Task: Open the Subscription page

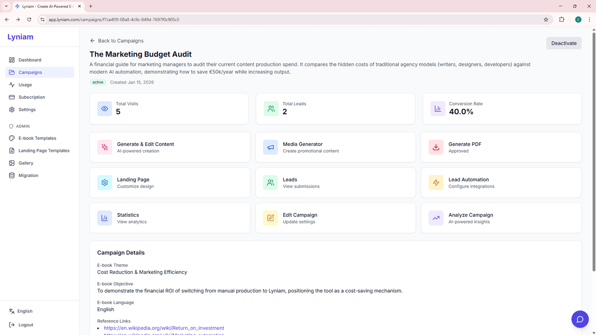Action: [32, 97]
